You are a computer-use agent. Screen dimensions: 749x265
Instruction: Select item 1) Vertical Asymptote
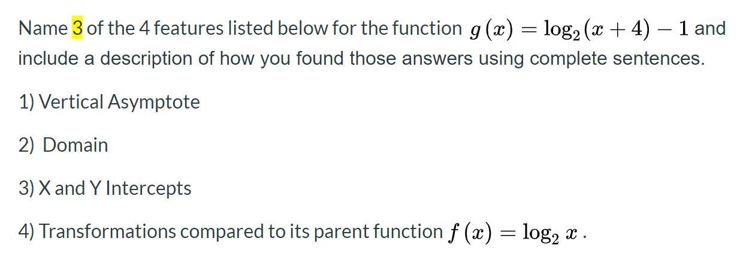click(109, 103)
